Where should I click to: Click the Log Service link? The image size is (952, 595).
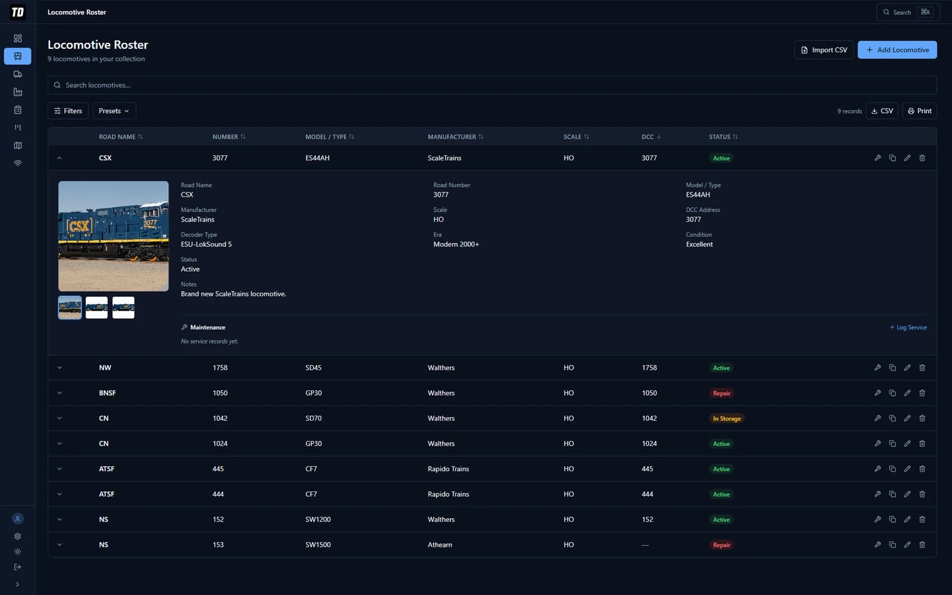click(x=907, y=327)
